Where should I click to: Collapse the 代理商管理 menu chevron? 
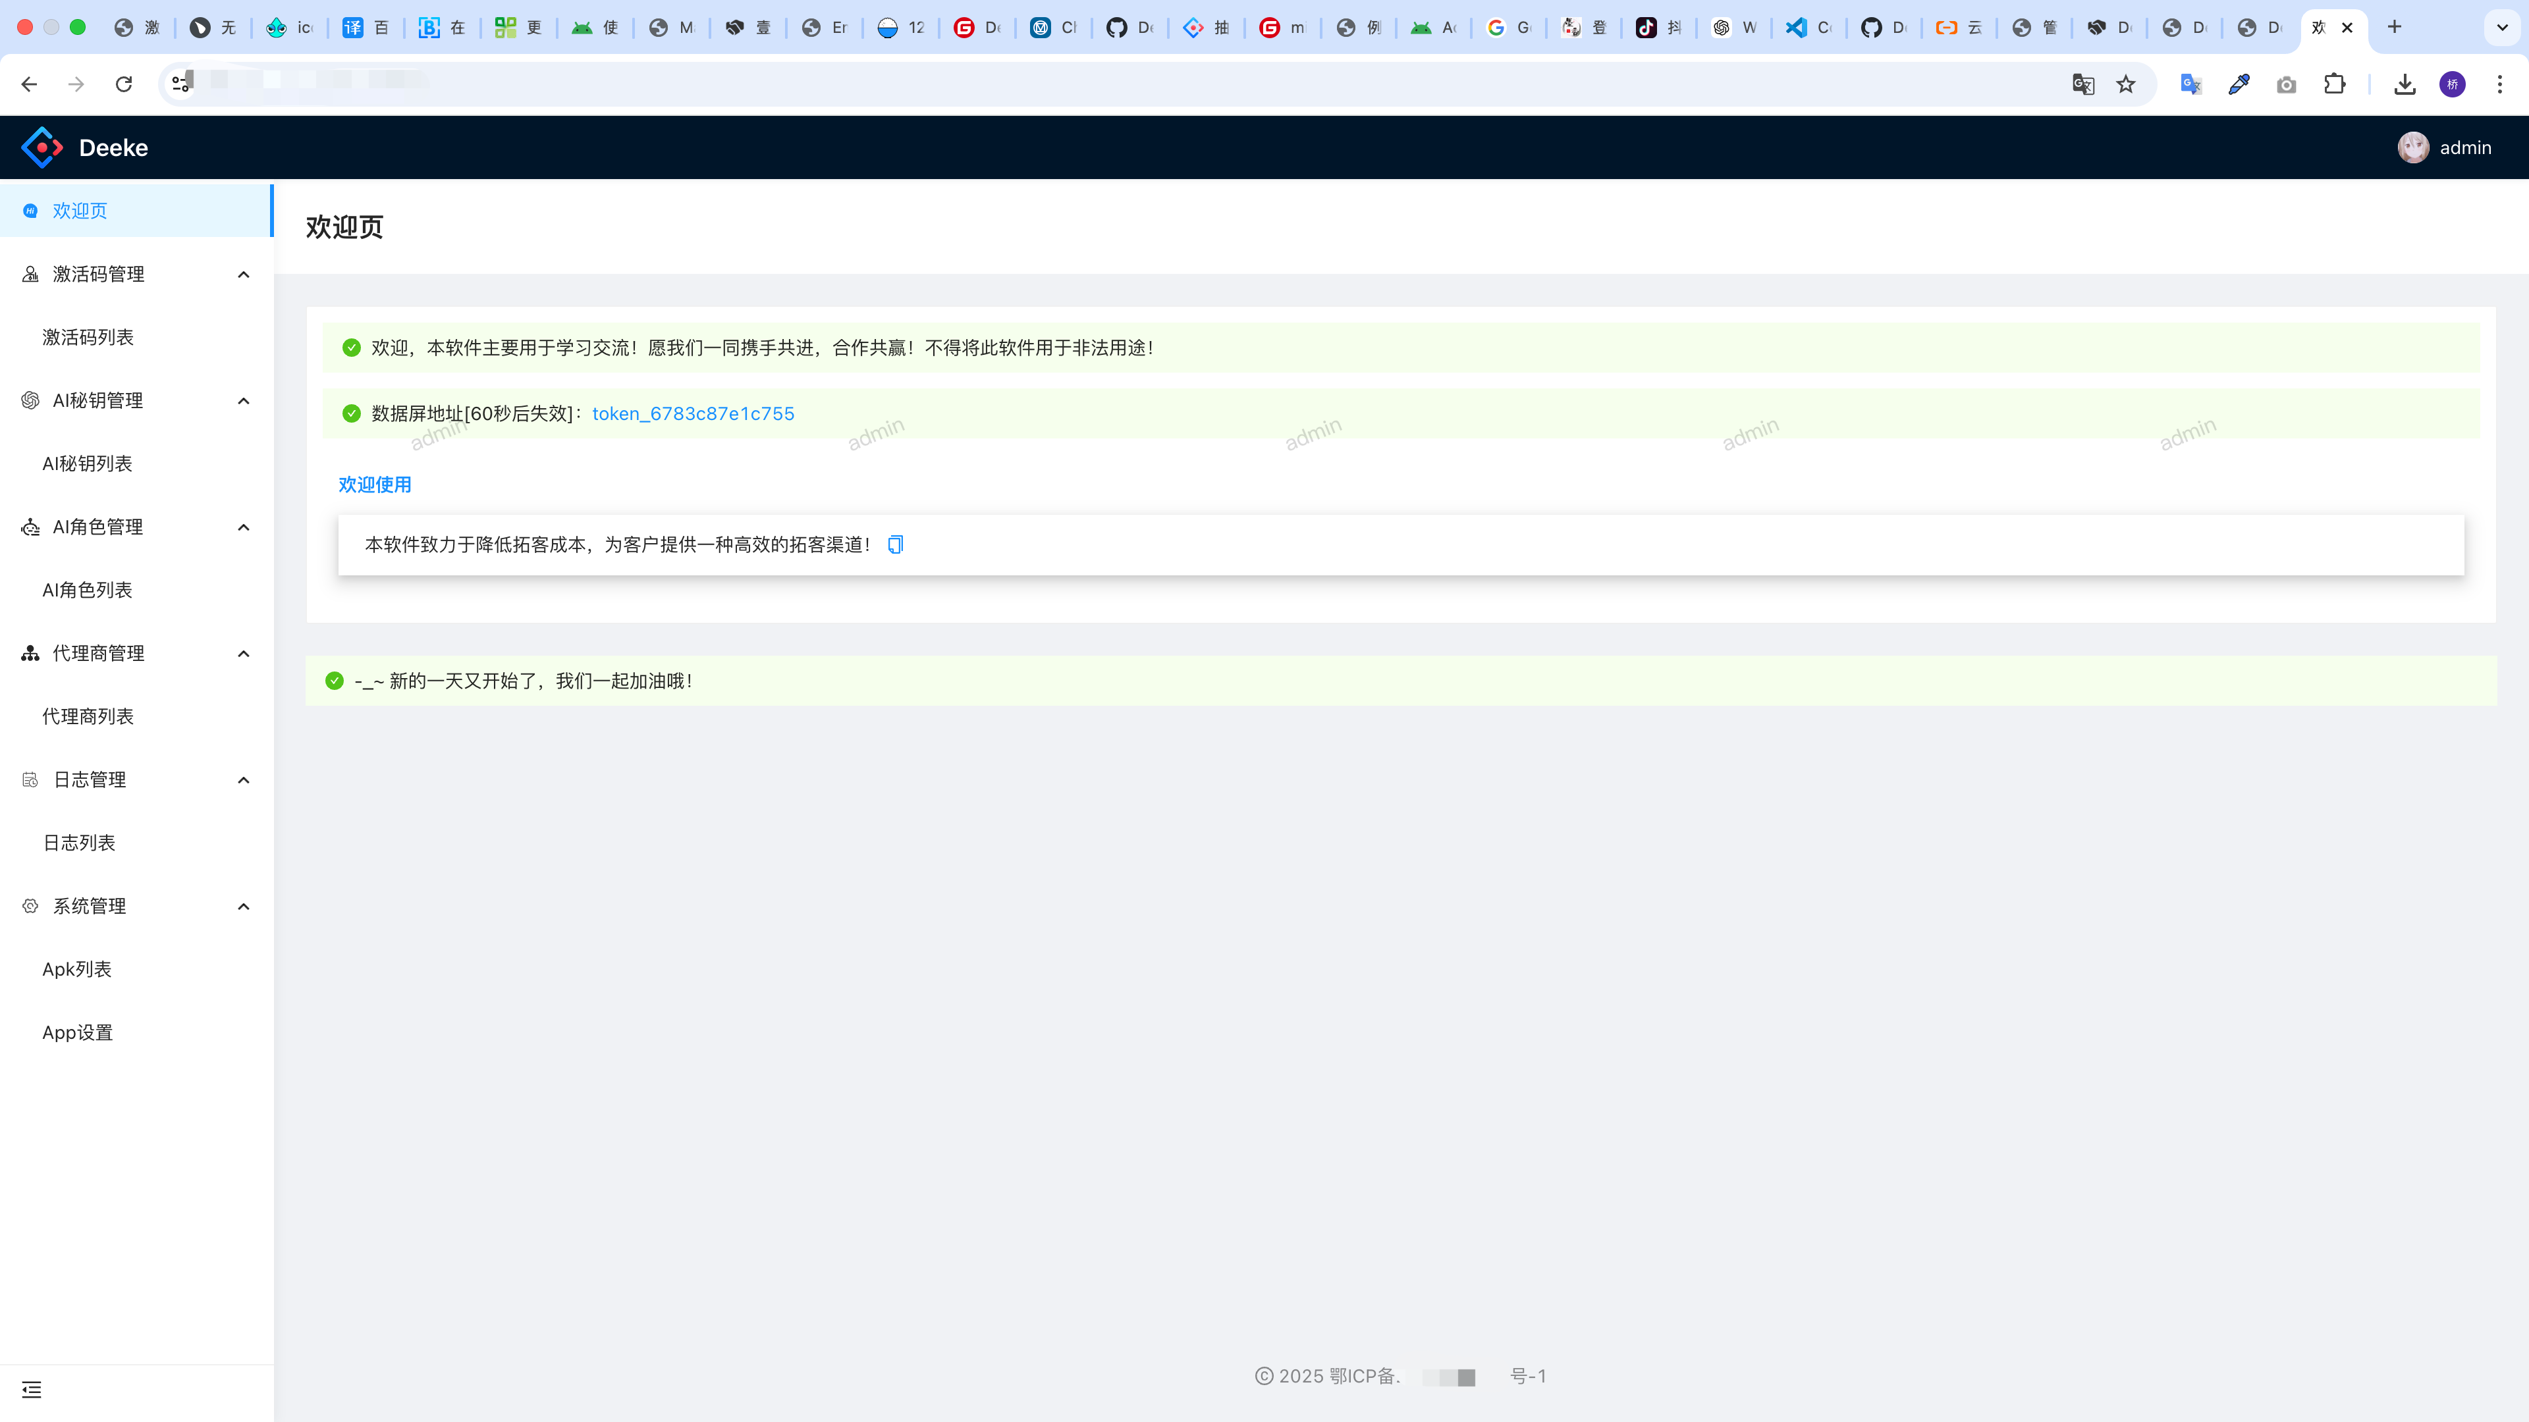point(244,654)
